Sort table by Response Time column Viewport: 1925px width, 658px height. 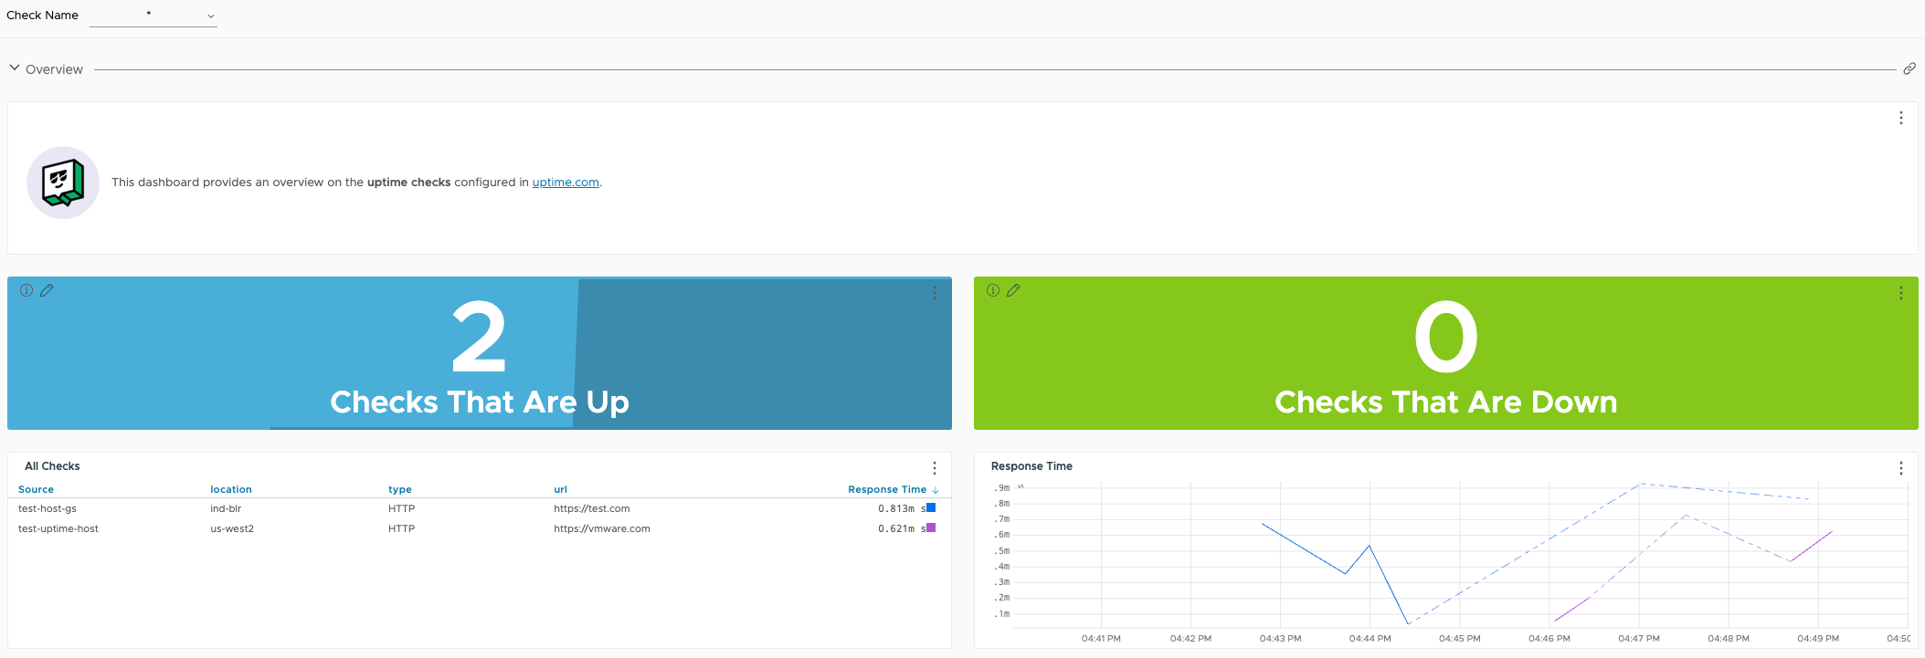tap(887, 490)
